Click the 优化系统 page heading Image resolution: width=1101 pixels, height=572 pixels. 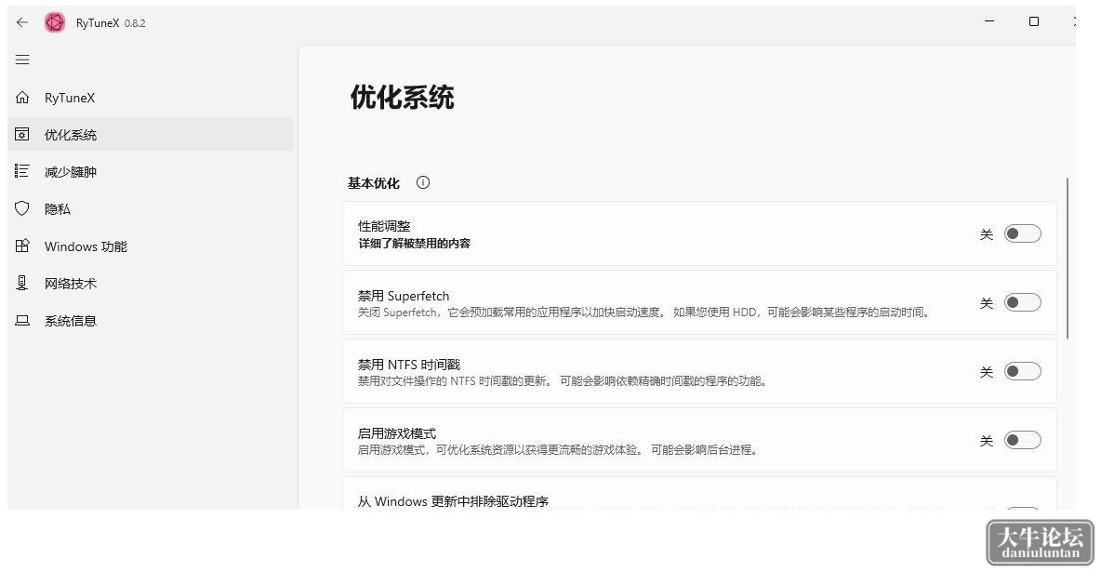point(403,97)
